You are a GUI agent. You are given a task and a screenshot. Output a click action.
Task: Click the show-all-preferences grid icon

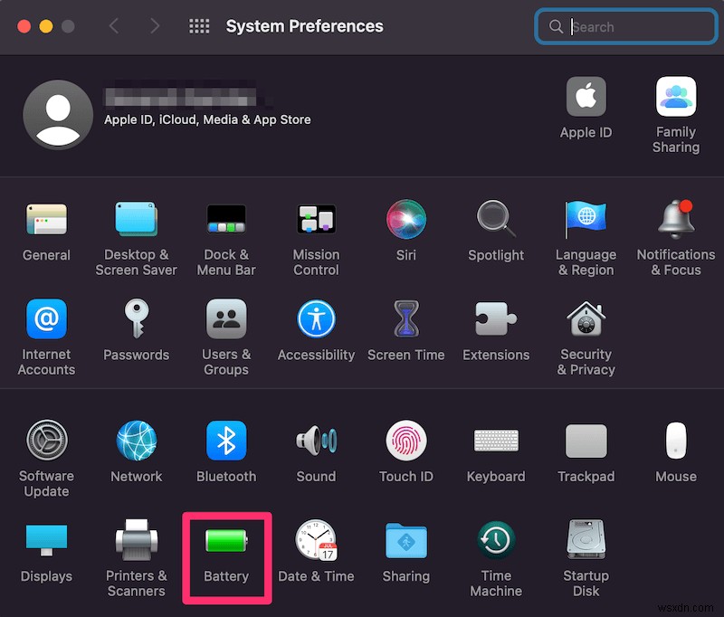(x=199, y=26)
